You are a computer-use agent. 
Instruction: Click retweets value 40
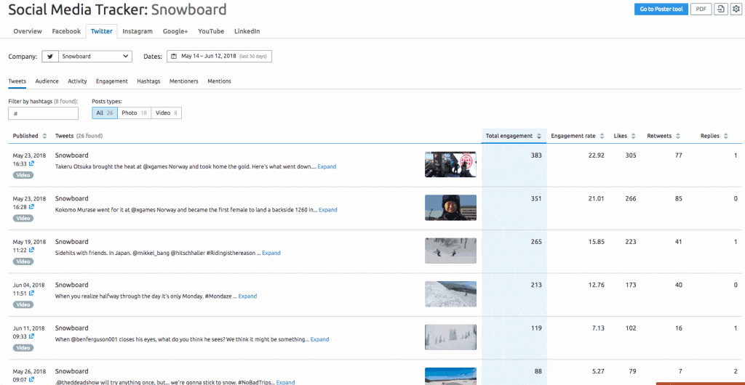(679, 285)
